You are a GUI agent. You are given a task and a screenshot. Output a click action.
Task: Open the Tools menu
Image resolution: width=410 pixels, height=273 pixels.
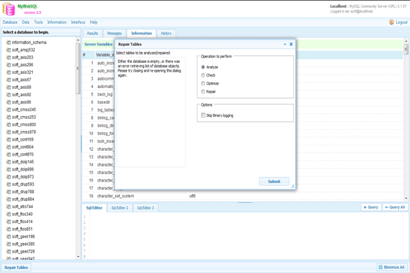(x=38, y=23)
